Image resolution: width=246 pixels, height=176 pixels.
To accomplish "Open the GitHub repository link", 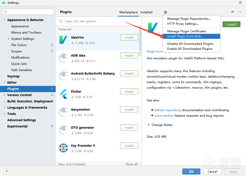I will pos(167,110).
